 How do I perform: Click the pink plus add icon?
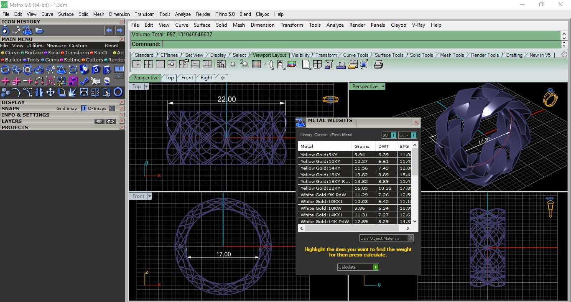coord(5,81)
